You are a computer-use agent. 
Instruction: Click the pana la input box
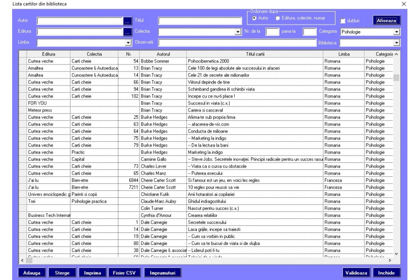310,32
